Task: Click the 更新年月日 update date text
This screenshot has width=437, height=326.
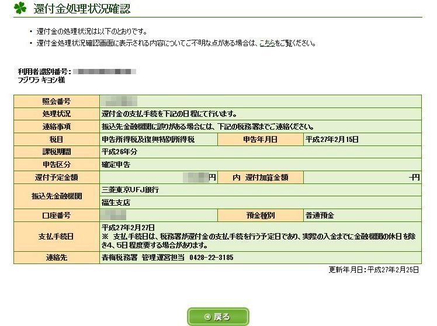Action: (374, 270)
